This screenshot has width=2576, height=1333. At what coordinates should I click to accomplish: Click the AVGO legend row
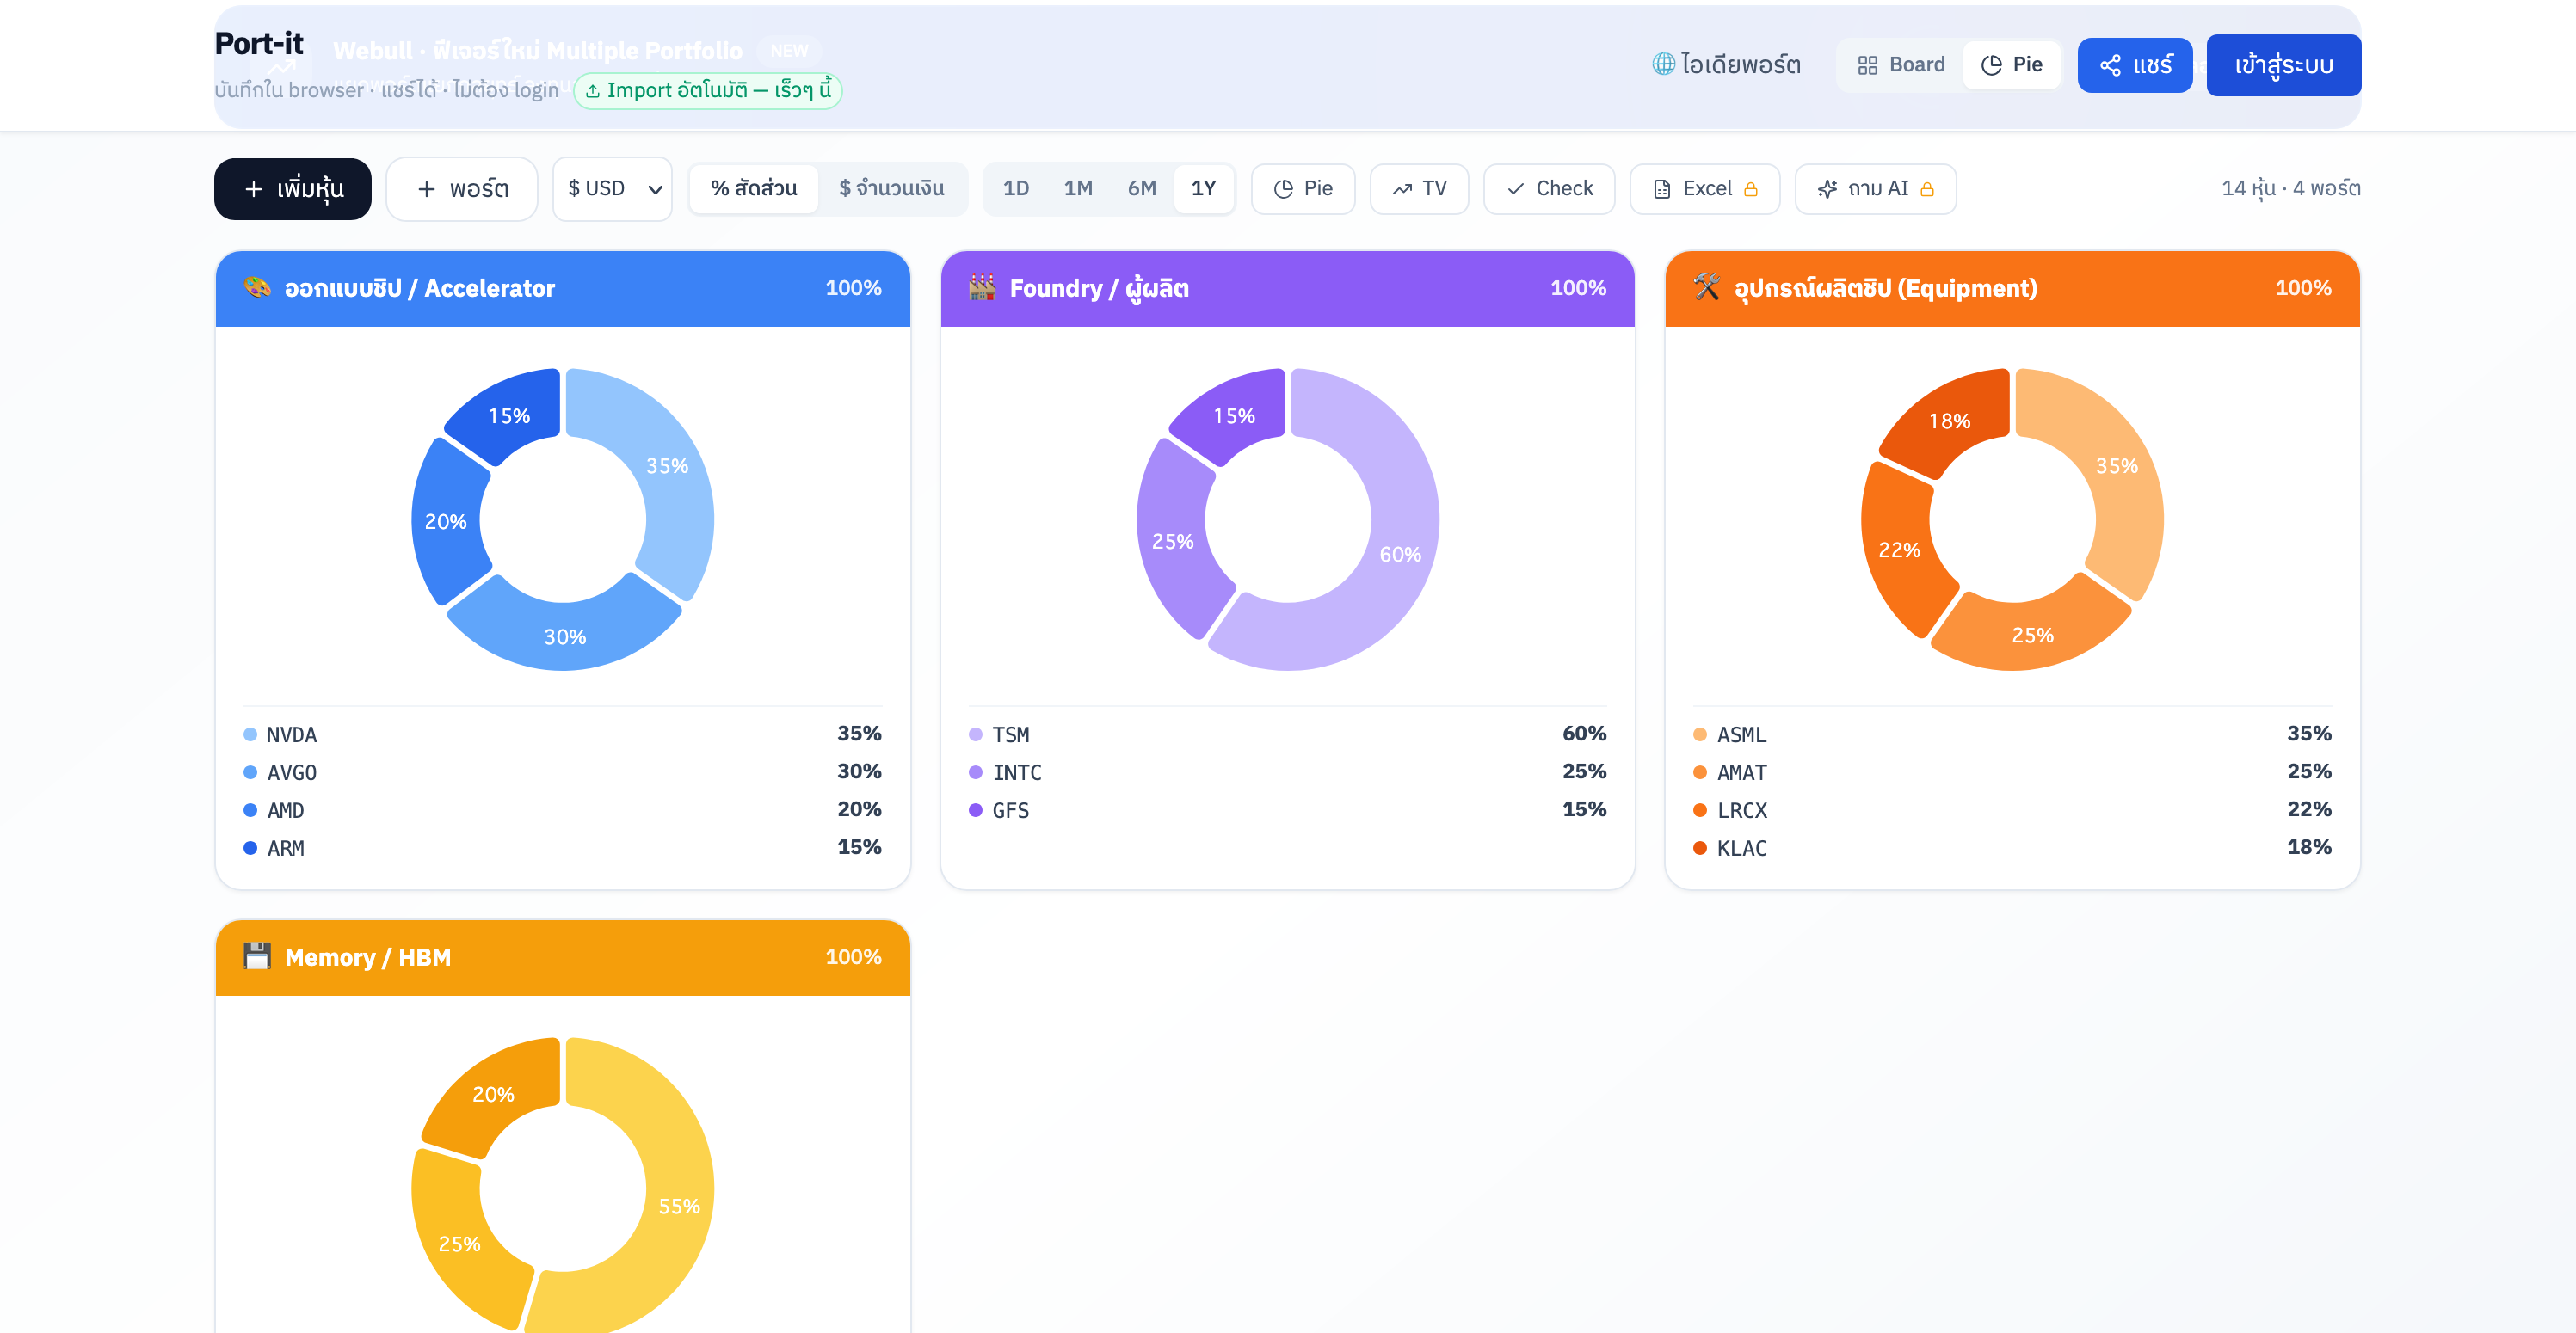click(563, 772)
